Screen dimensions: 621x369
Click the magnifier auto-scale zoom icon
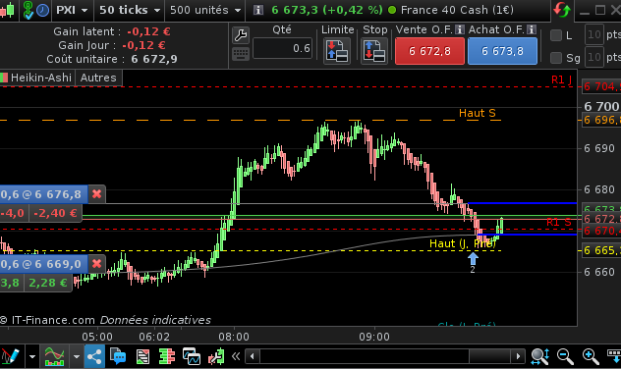[539, 356]
